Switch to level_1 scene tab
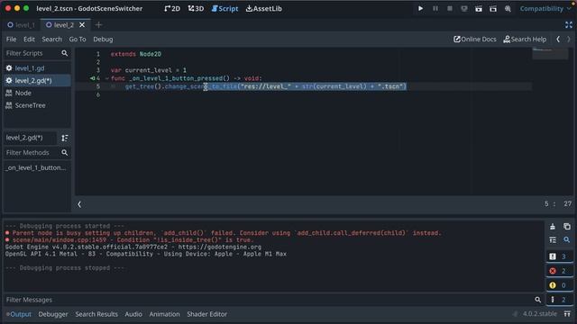The width and height of the screenshot is (577, 324). tap(21, 25)
